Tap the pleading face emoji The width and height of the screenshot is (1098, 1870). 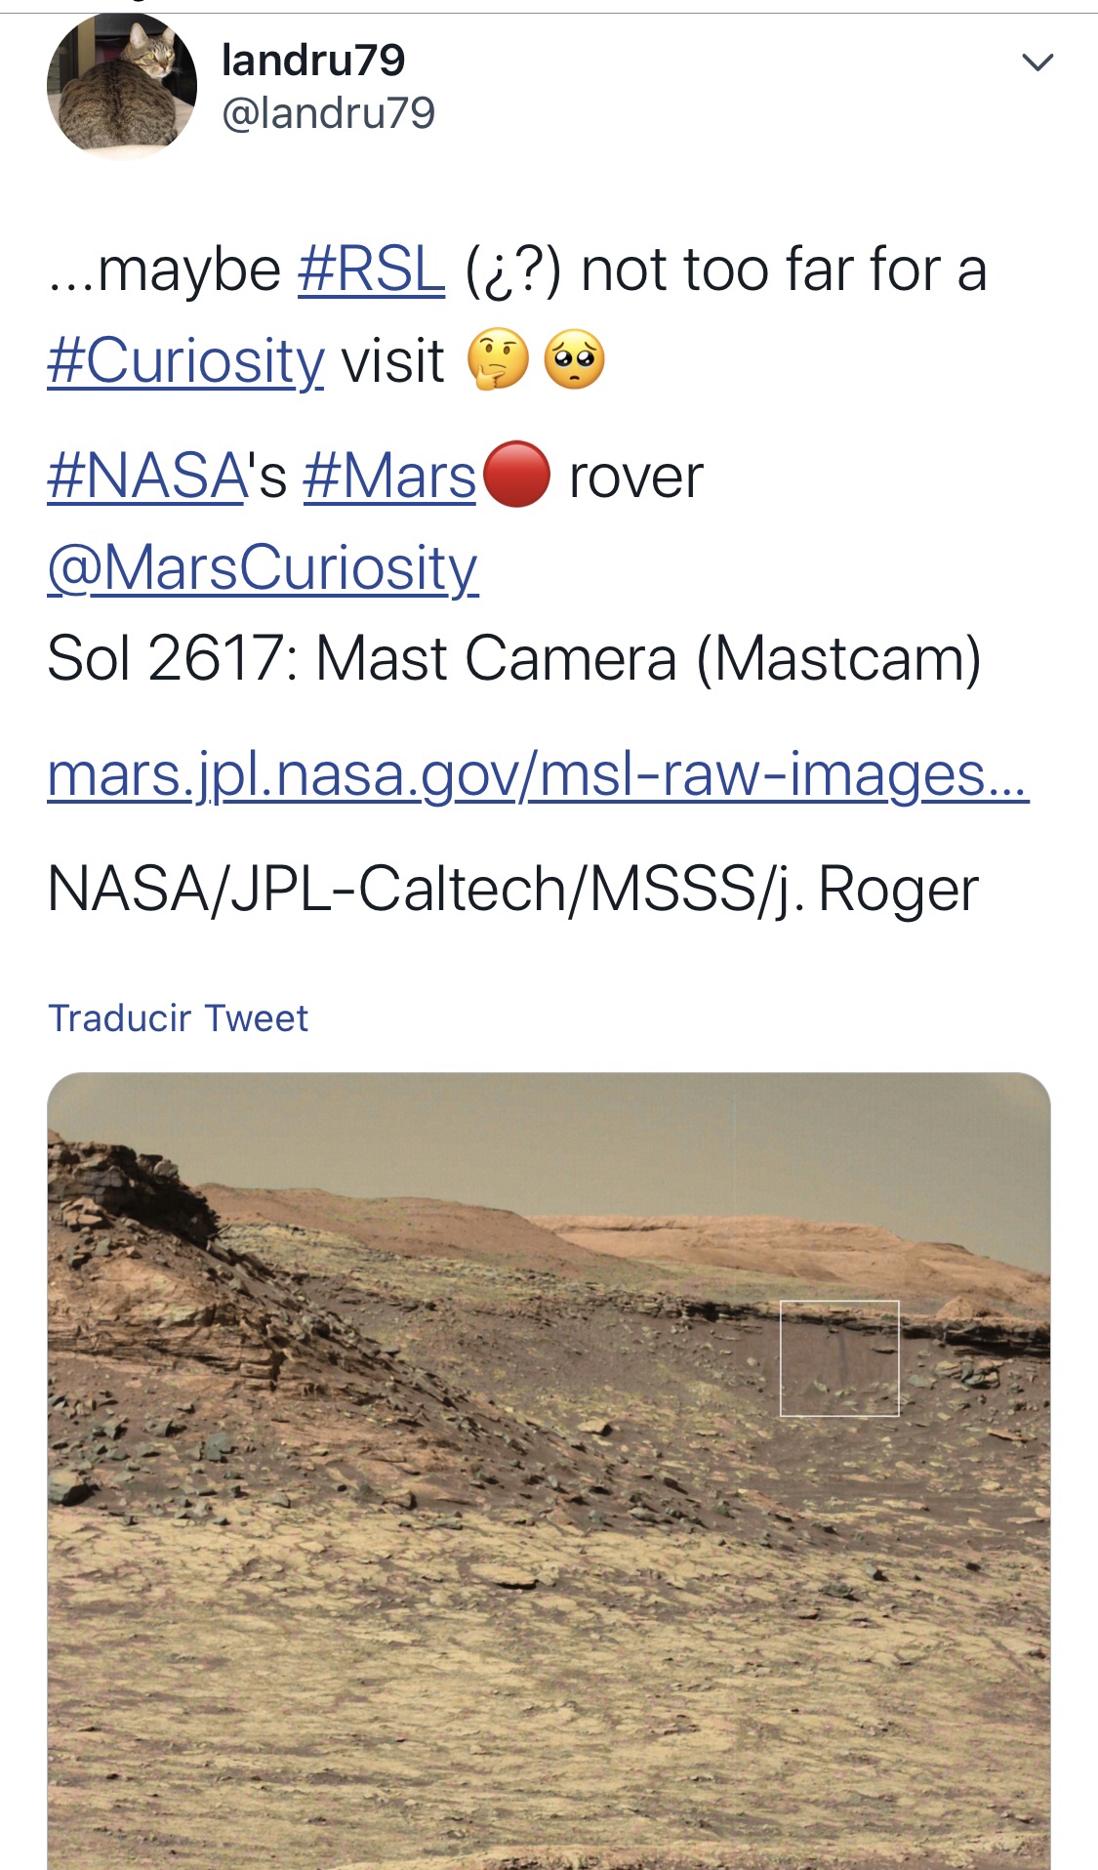pos(575,360)
